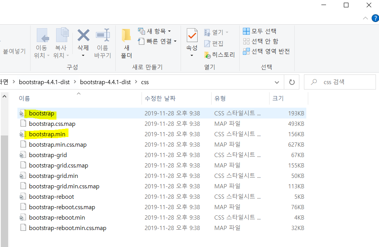Viewport: 379px width, 247px height.
Task: Open the dropdown arrow under Delete (삭제)
Action: (x=83, y=56)
